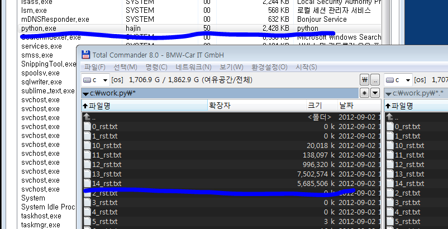Select 10_rst.txt in the right panel
The height and width of the screenshot is (229, 448).
409,146
